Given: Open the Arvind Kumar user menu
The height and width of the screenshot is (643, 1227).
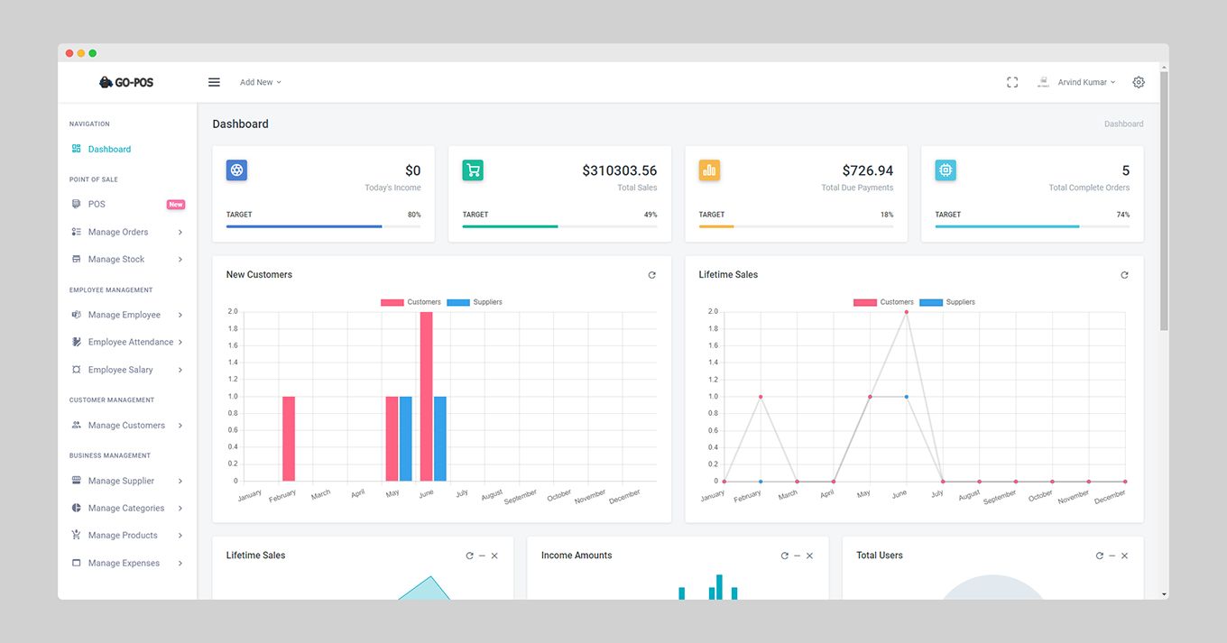Looking at the screenshot, I should click(1076, 82).
